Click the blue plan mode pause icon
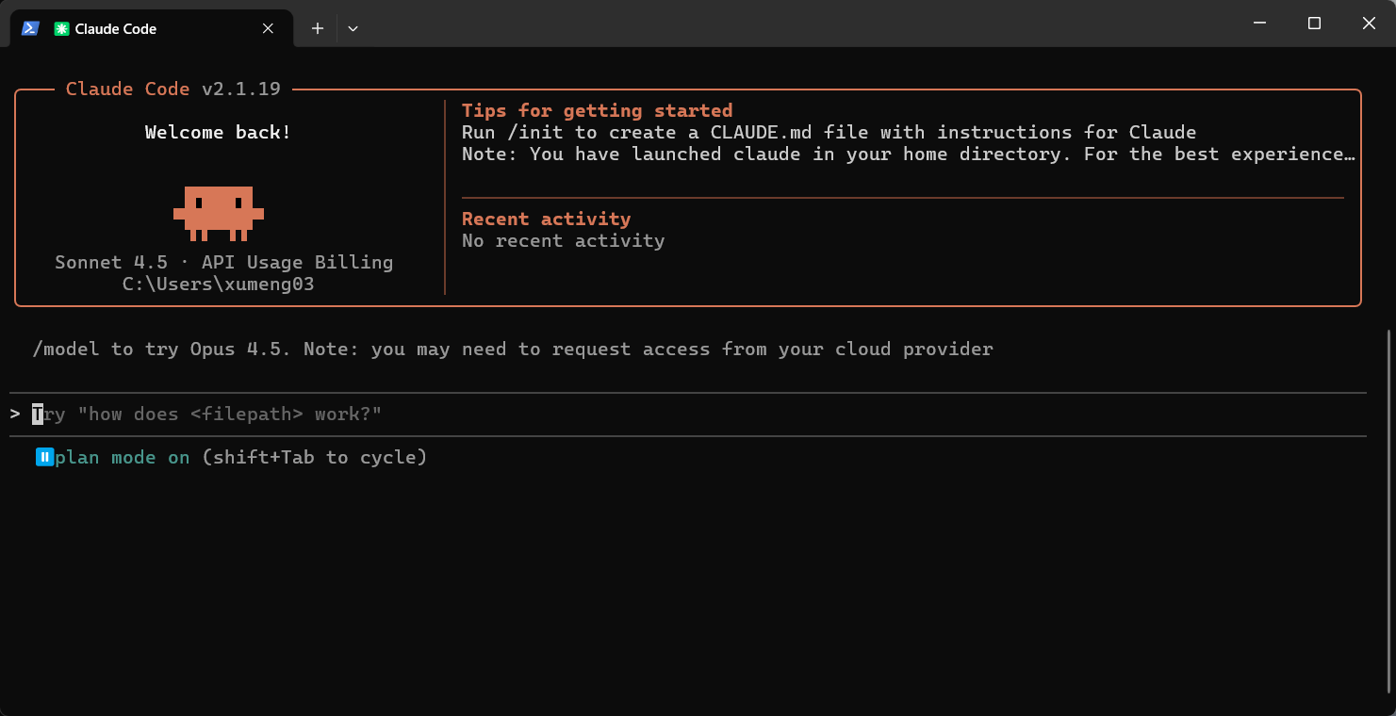This screenshot has height=716, width=1396. click(44, 457)
